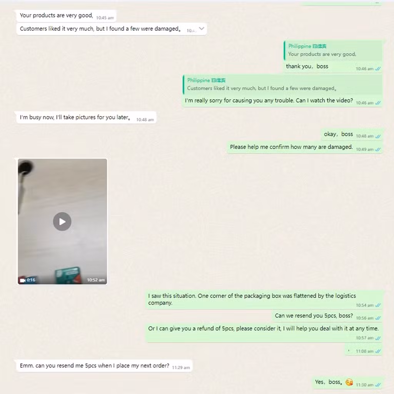Image resolution: width=394 pixels, height=394 pixels.
Task: Click read ticks on 'Can I watch the video?'
Action: pos(378,103)
